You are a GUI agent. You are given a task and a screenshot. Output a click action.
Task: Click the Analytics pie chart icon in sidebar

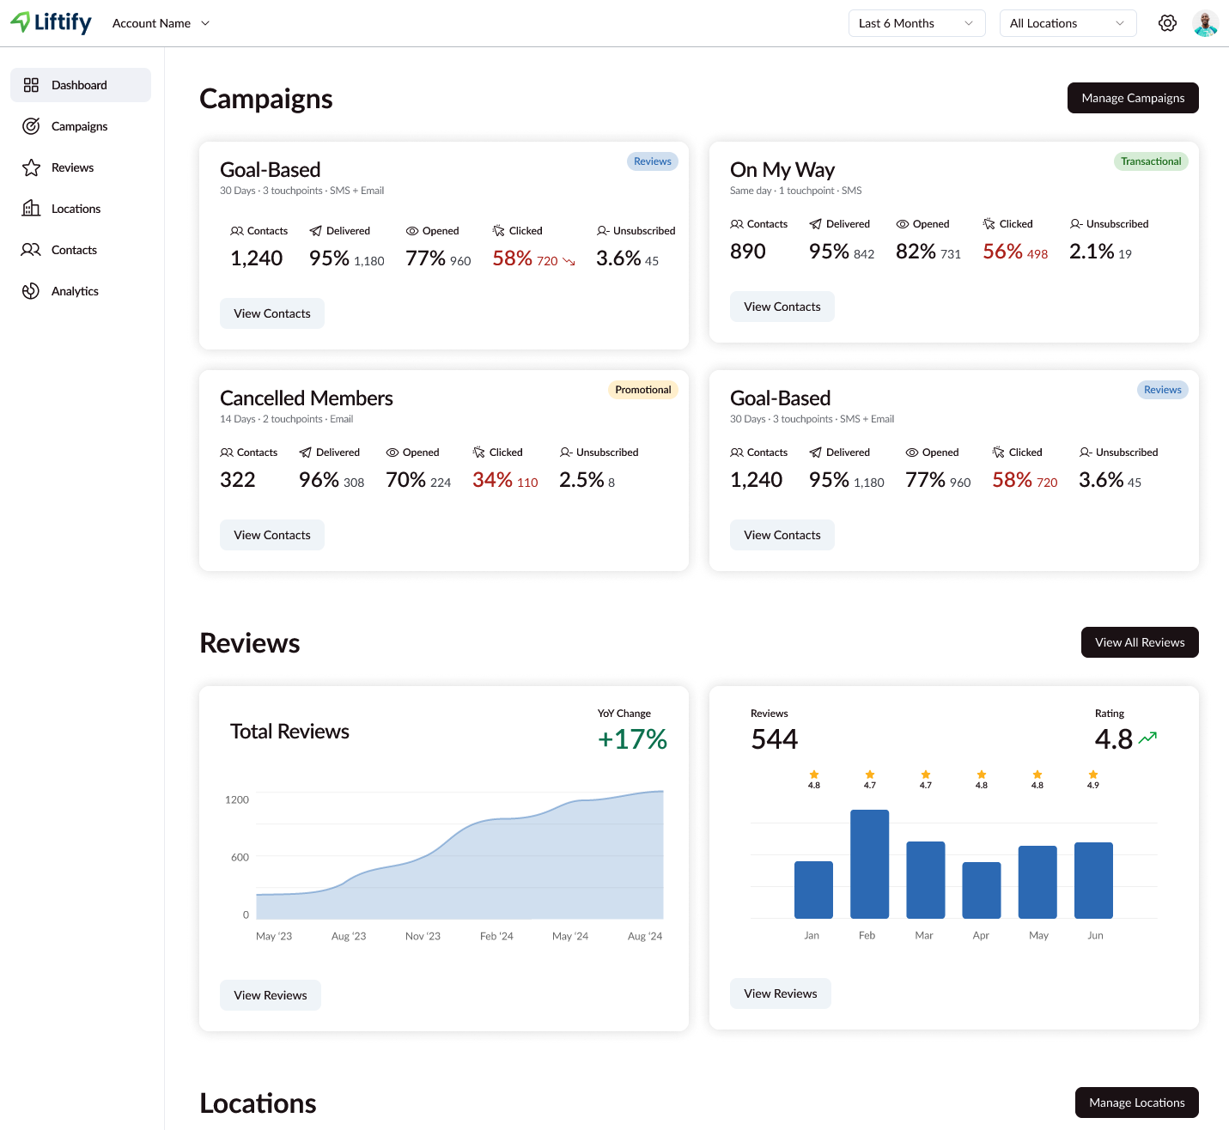click(x=31, y=291)
